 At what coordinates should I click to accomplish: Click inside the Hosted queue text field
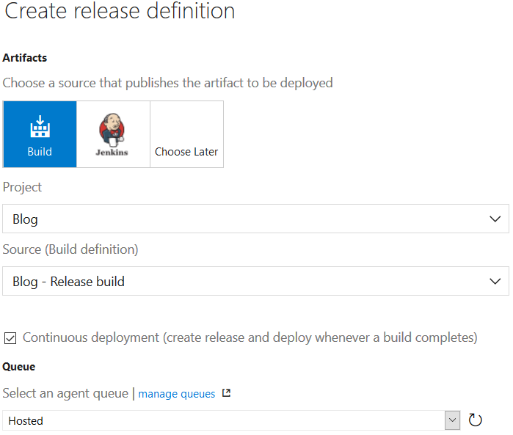coord(223,420)
